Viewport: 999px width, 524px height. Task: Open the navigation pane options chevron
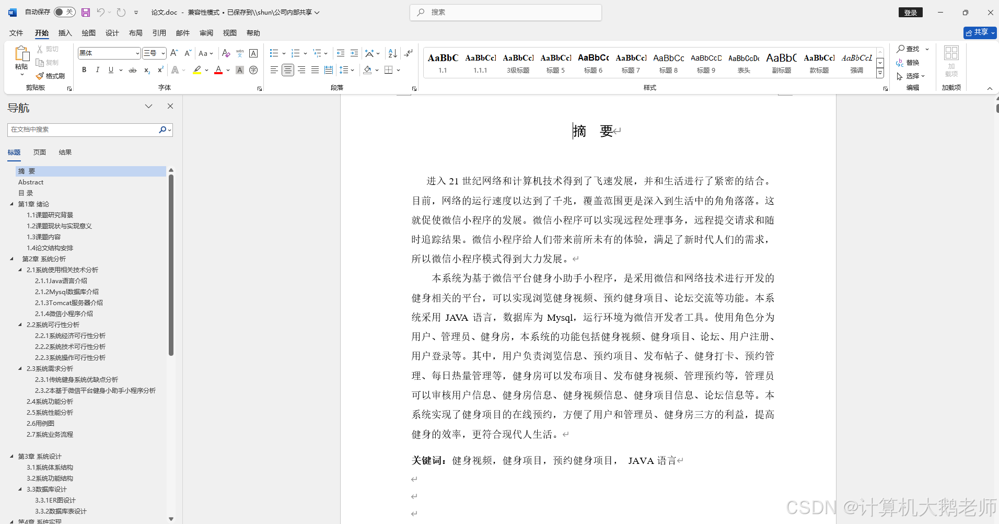(148, 106)
